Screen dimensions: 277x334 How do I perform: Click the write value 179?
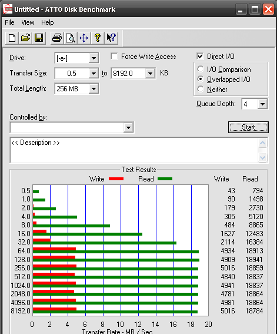(229, 208)
